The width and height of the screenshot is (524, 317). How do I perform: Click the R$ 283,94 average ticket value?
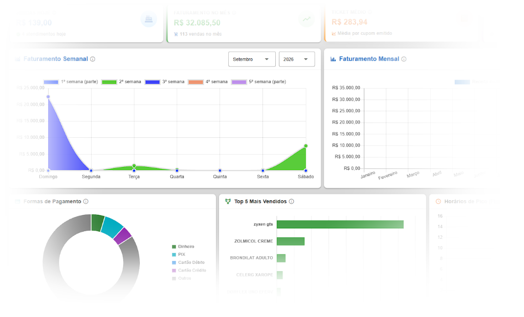tap(349, 22)
